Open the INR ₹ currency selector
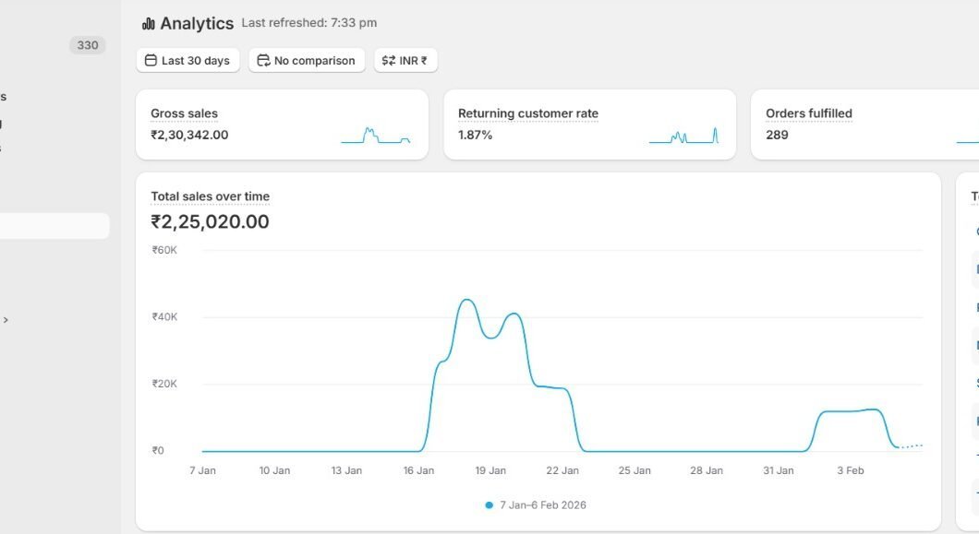The height and width of the screenshot is (534, 979). click(405, 60)
